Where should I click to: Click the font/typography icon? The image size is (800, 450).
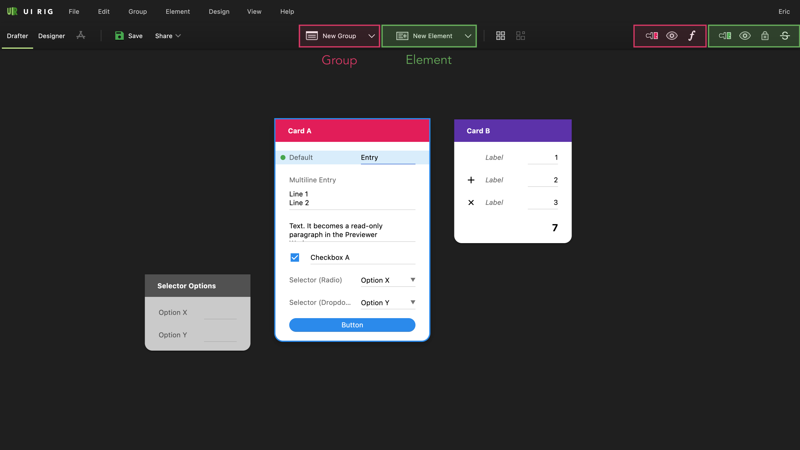692,36
